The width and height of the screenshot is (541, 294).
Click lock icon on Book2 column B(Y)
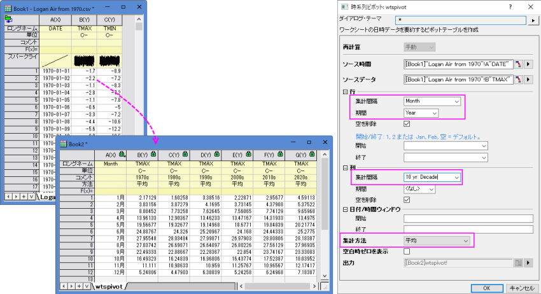pos(153,154)
